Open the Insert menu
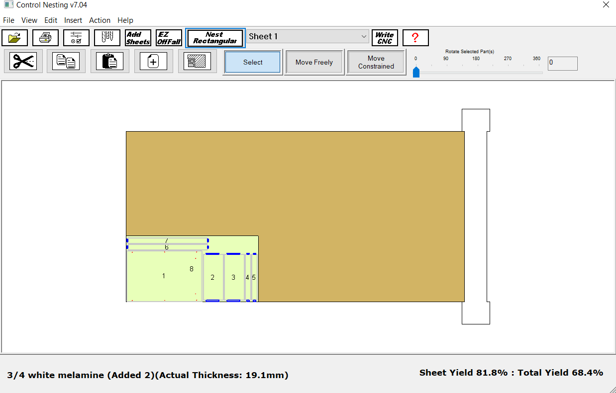The width and height of the screenshot is (616, 393). pyautogui.click(x=73, y=20)
